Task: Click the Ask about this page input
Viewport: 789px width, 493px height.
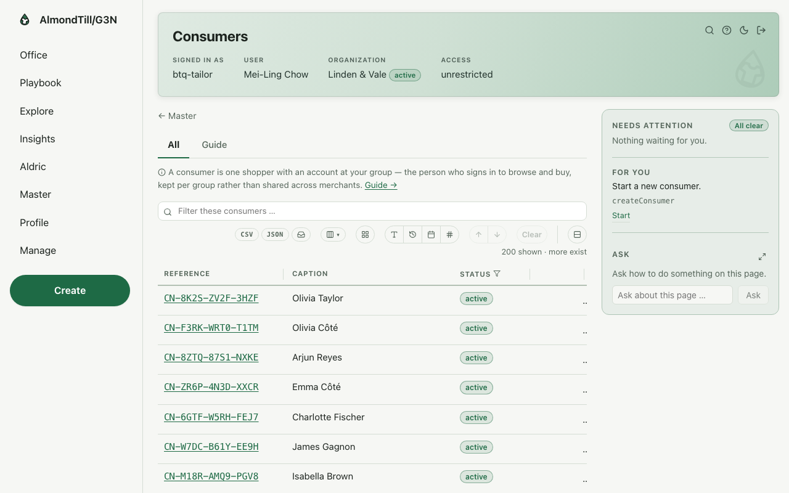Action: tap(672, 295)
